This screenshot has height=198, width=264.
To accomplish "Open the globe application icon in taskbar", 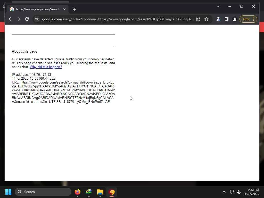I will pyautogui.click(x=89, y=192).
